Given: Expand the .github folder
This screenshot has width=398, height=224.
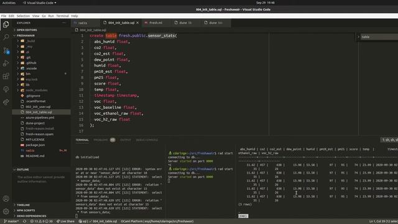Looking at the screenshot, I should point(31,63).
